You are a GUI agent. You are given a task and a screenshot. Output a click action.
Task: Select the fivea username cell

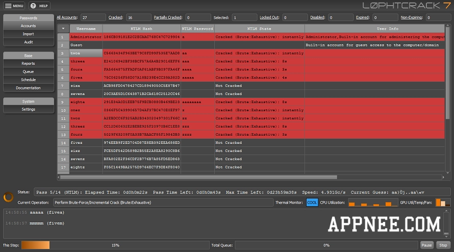pyautogui.click(x=86, y=78)
